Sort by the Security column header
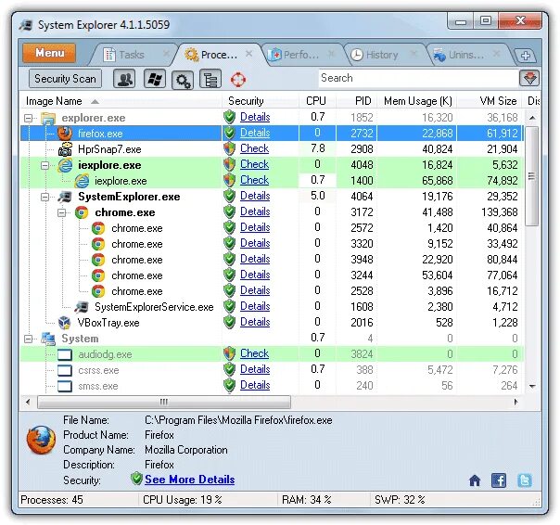560x525 pixels. point(260,101)
